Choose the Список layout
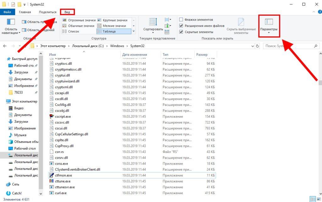 click(x=71, y=31)
